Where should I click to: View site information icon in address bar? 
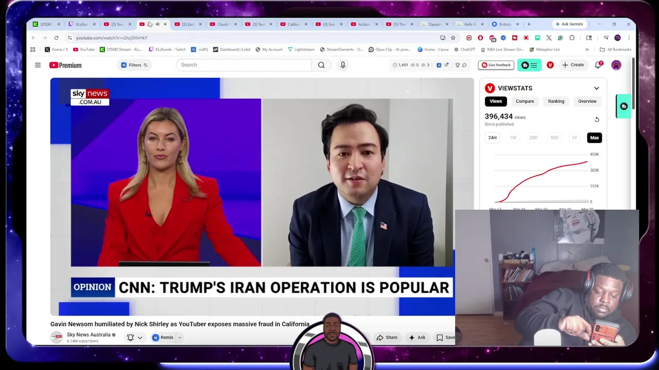pyautogui.click(x=70, y=38)
